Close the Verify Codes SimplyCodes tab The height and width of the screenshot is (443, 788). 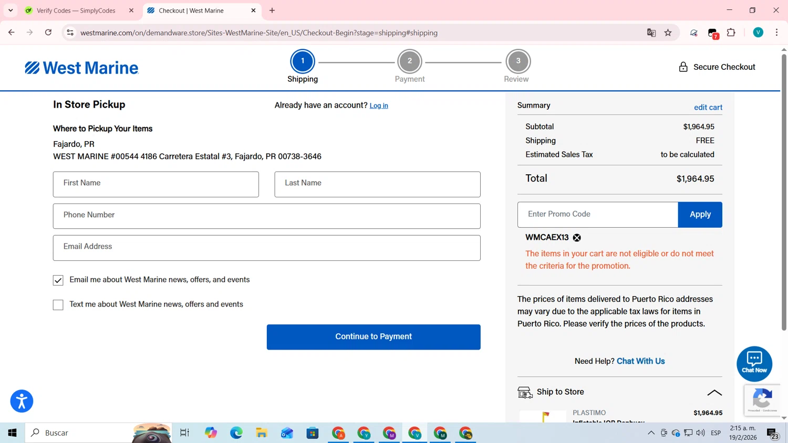point(131,10)
